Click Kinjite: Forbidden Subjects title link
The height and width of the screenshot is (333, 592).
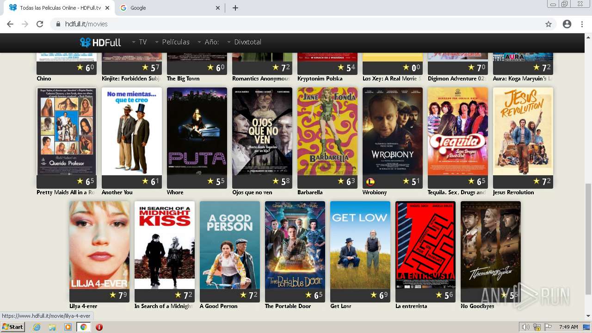131,79
